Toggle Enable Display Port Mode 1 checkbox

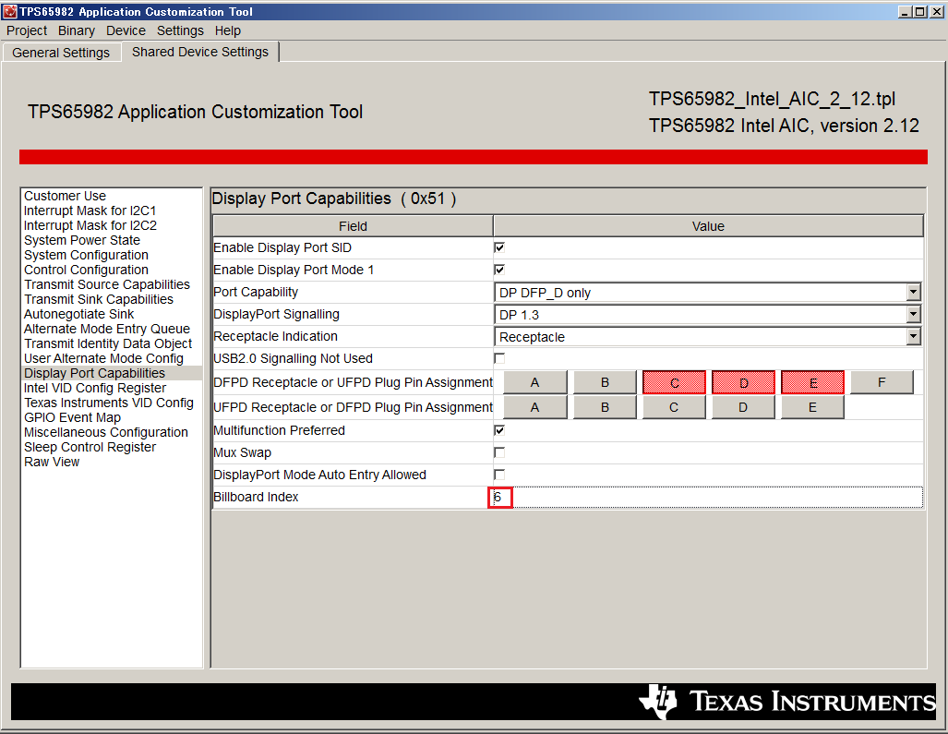[x=499, y=270]
